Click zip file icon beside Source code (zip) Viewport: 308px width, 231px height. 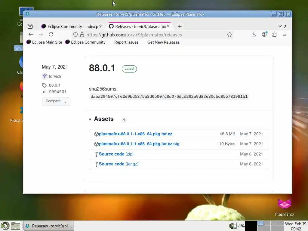coord(96,154)
